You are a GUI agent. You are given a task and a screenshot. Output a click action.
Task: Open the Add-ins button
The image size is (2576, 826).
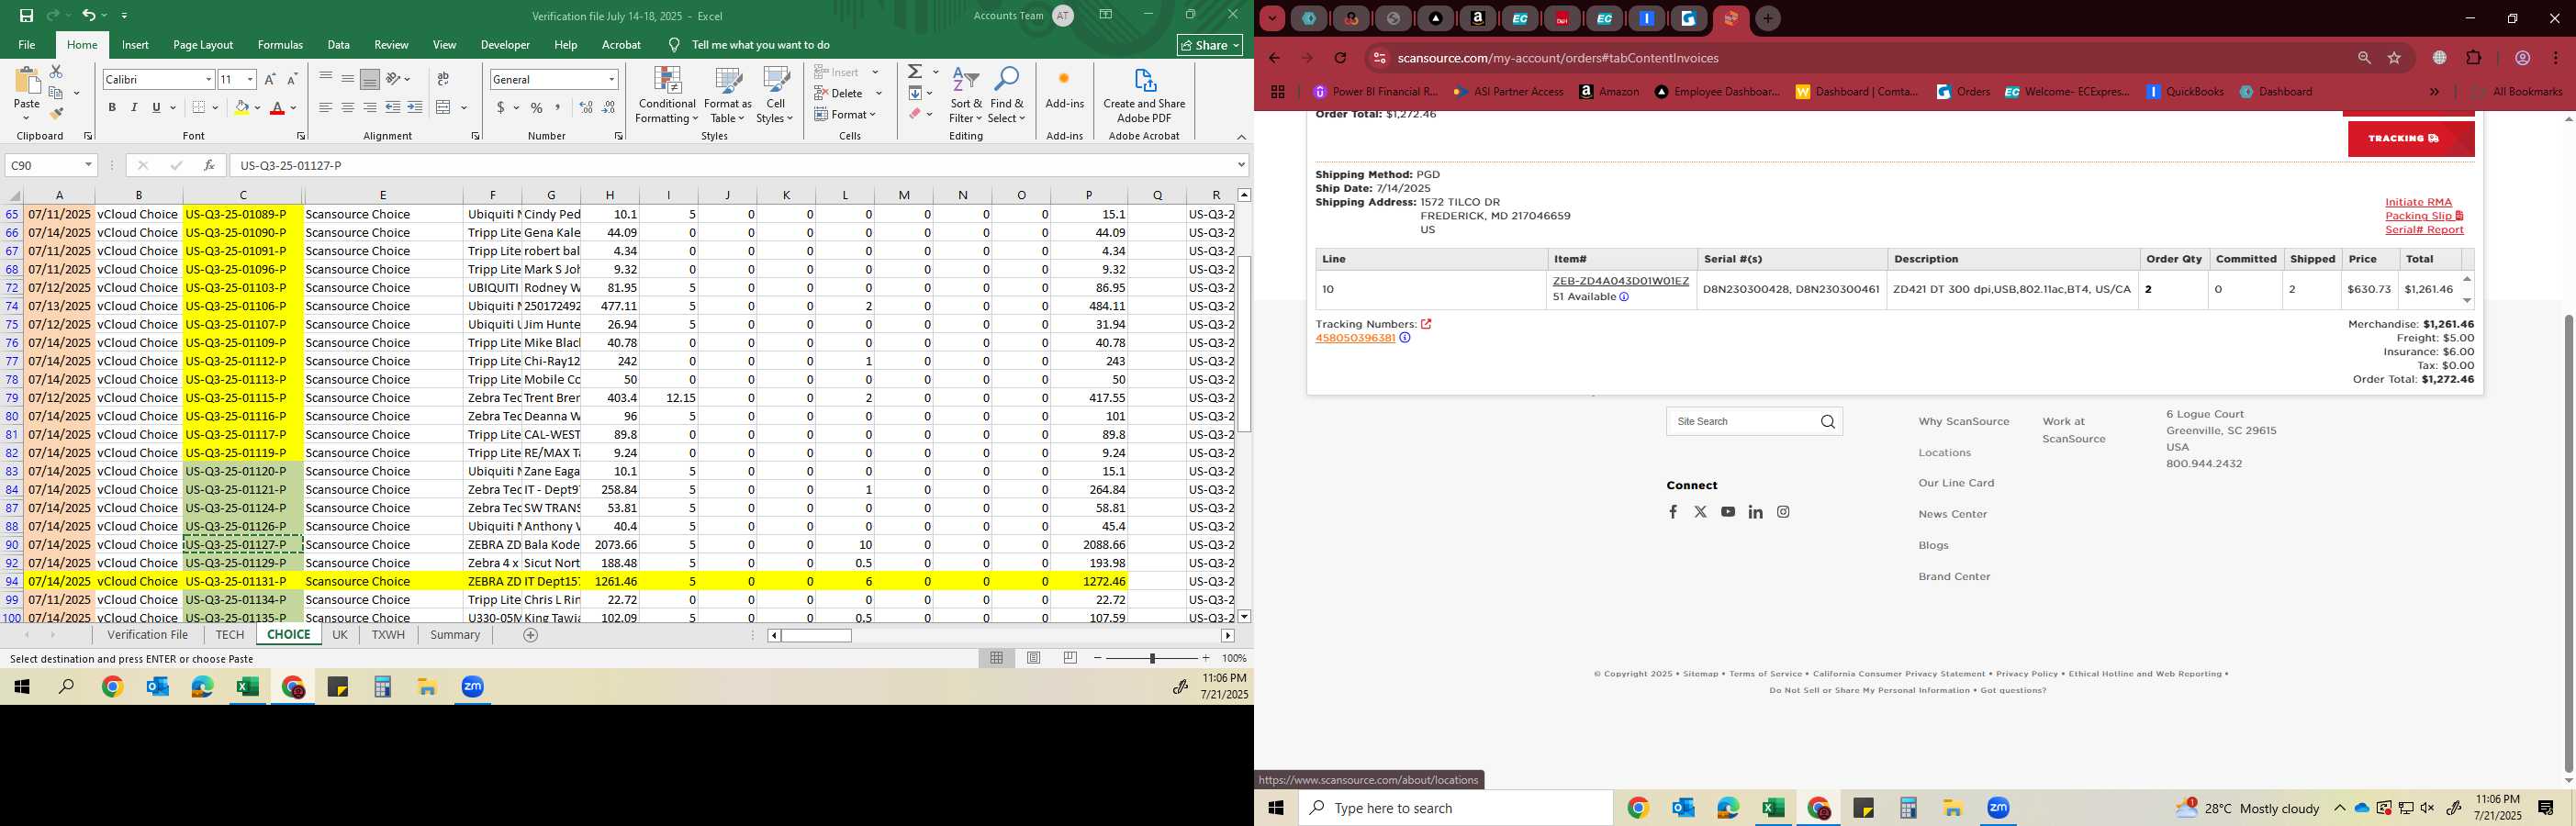click(x=1064, y=88)
